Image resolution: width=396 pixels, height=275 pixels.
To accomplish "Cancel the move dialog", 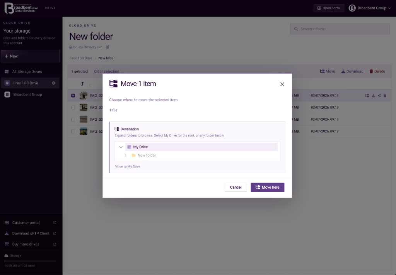I will (236, 187).
